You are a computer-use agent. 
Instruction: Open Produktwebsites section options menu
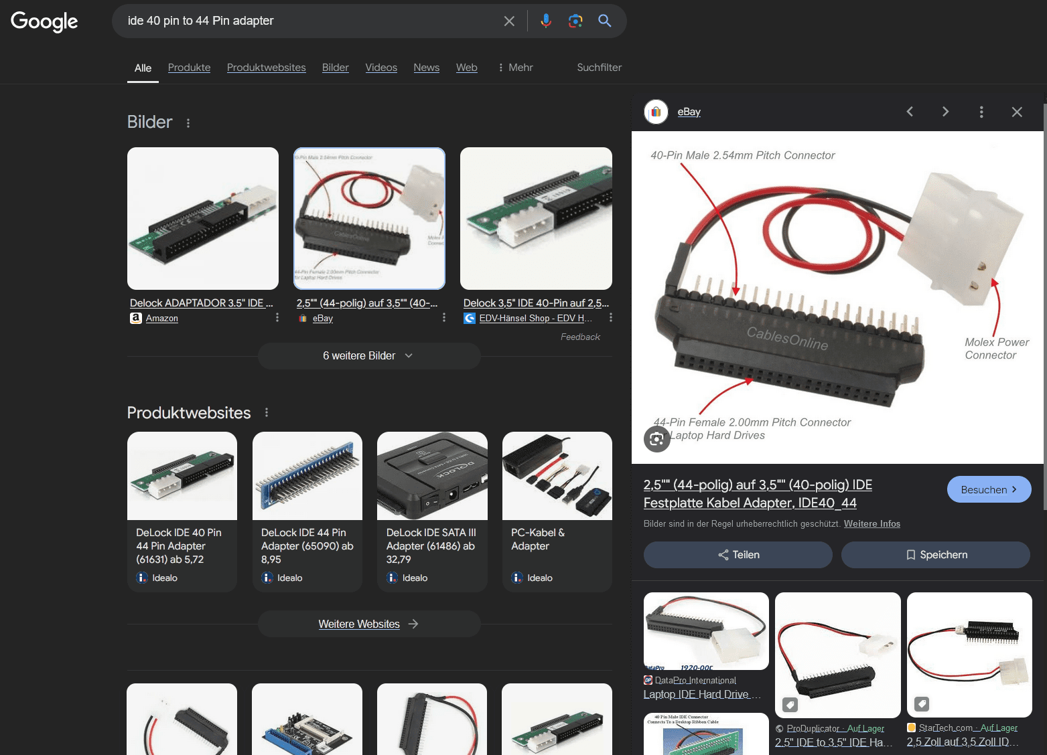point(267,412)
